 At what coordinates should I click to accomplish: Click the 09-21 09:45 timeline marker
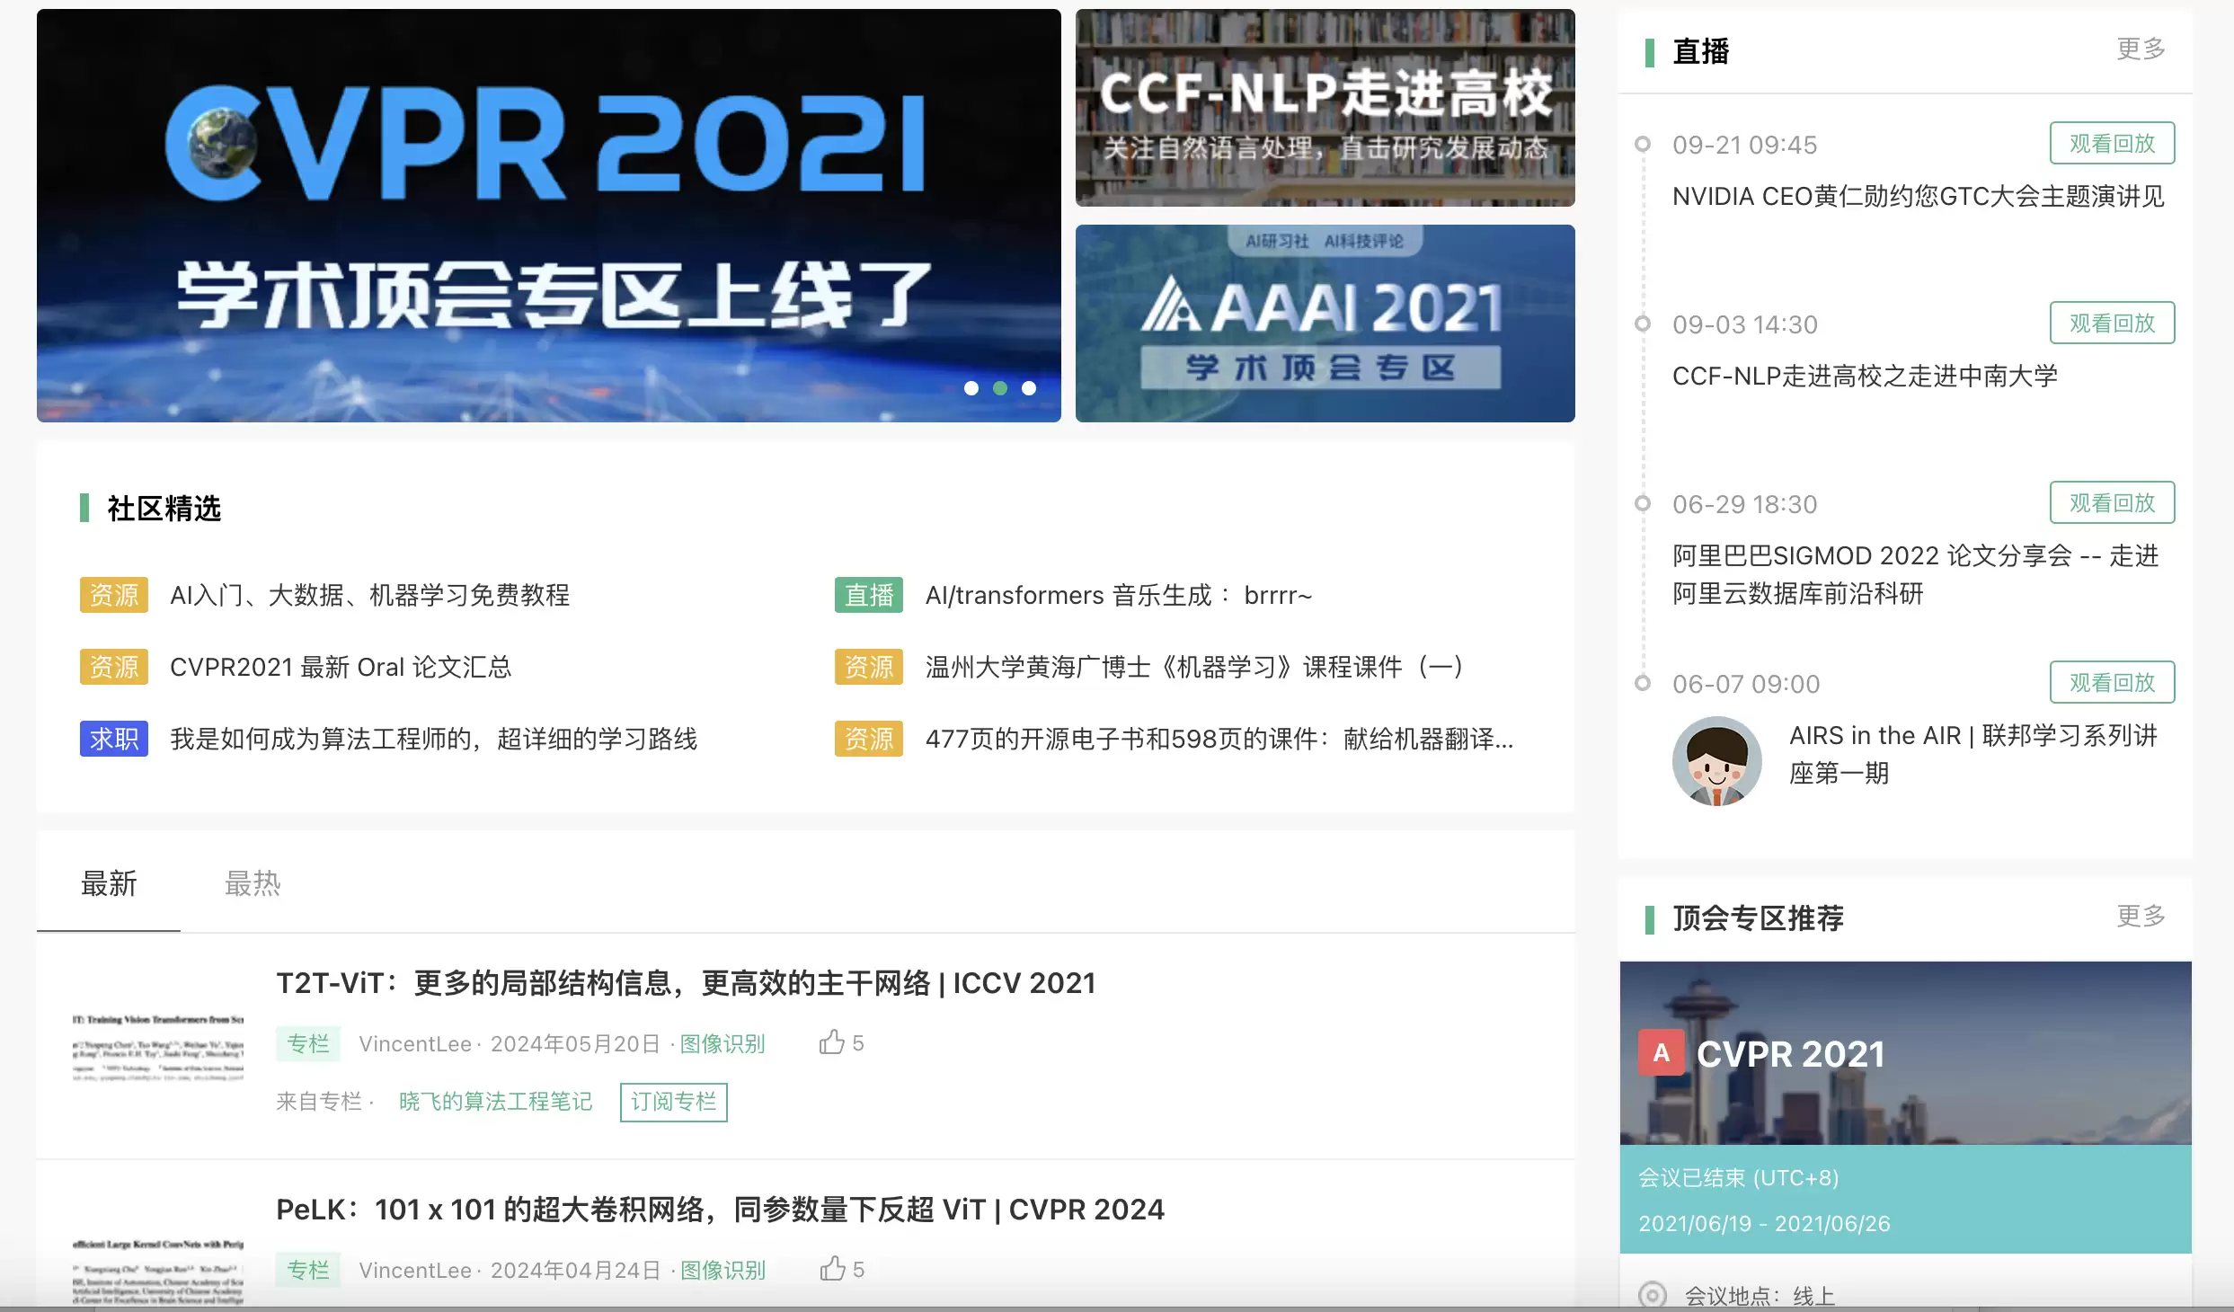point(1642,144)
